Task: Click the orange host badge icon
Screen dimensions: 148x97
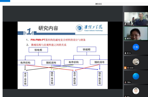Action: [125, 68]
